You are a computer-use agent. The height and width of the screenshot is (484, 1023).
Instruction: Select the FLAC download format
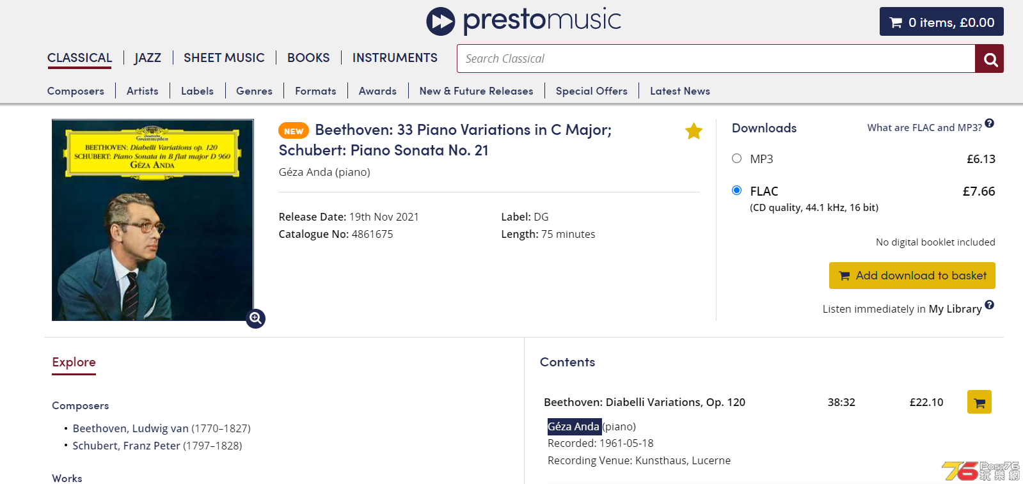click(x=736, y=191)
